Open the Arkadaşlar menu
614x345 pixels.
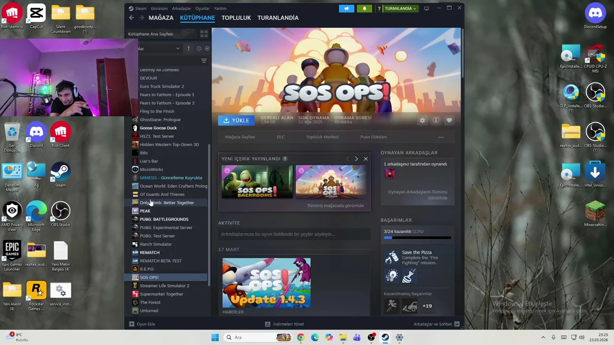click(181, 9)
